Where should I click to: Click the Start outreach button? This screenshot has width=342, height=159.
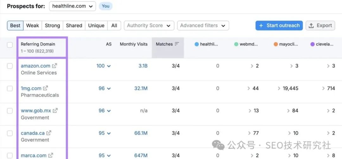(279, 26)
